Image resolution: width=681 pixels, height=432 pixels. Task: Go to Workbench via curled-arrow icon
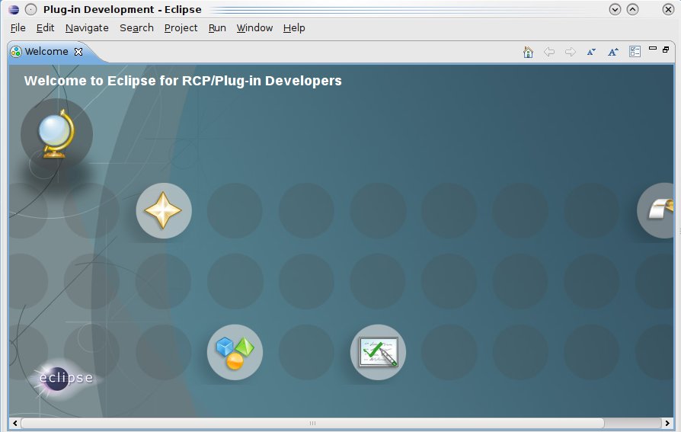(656, 211)
